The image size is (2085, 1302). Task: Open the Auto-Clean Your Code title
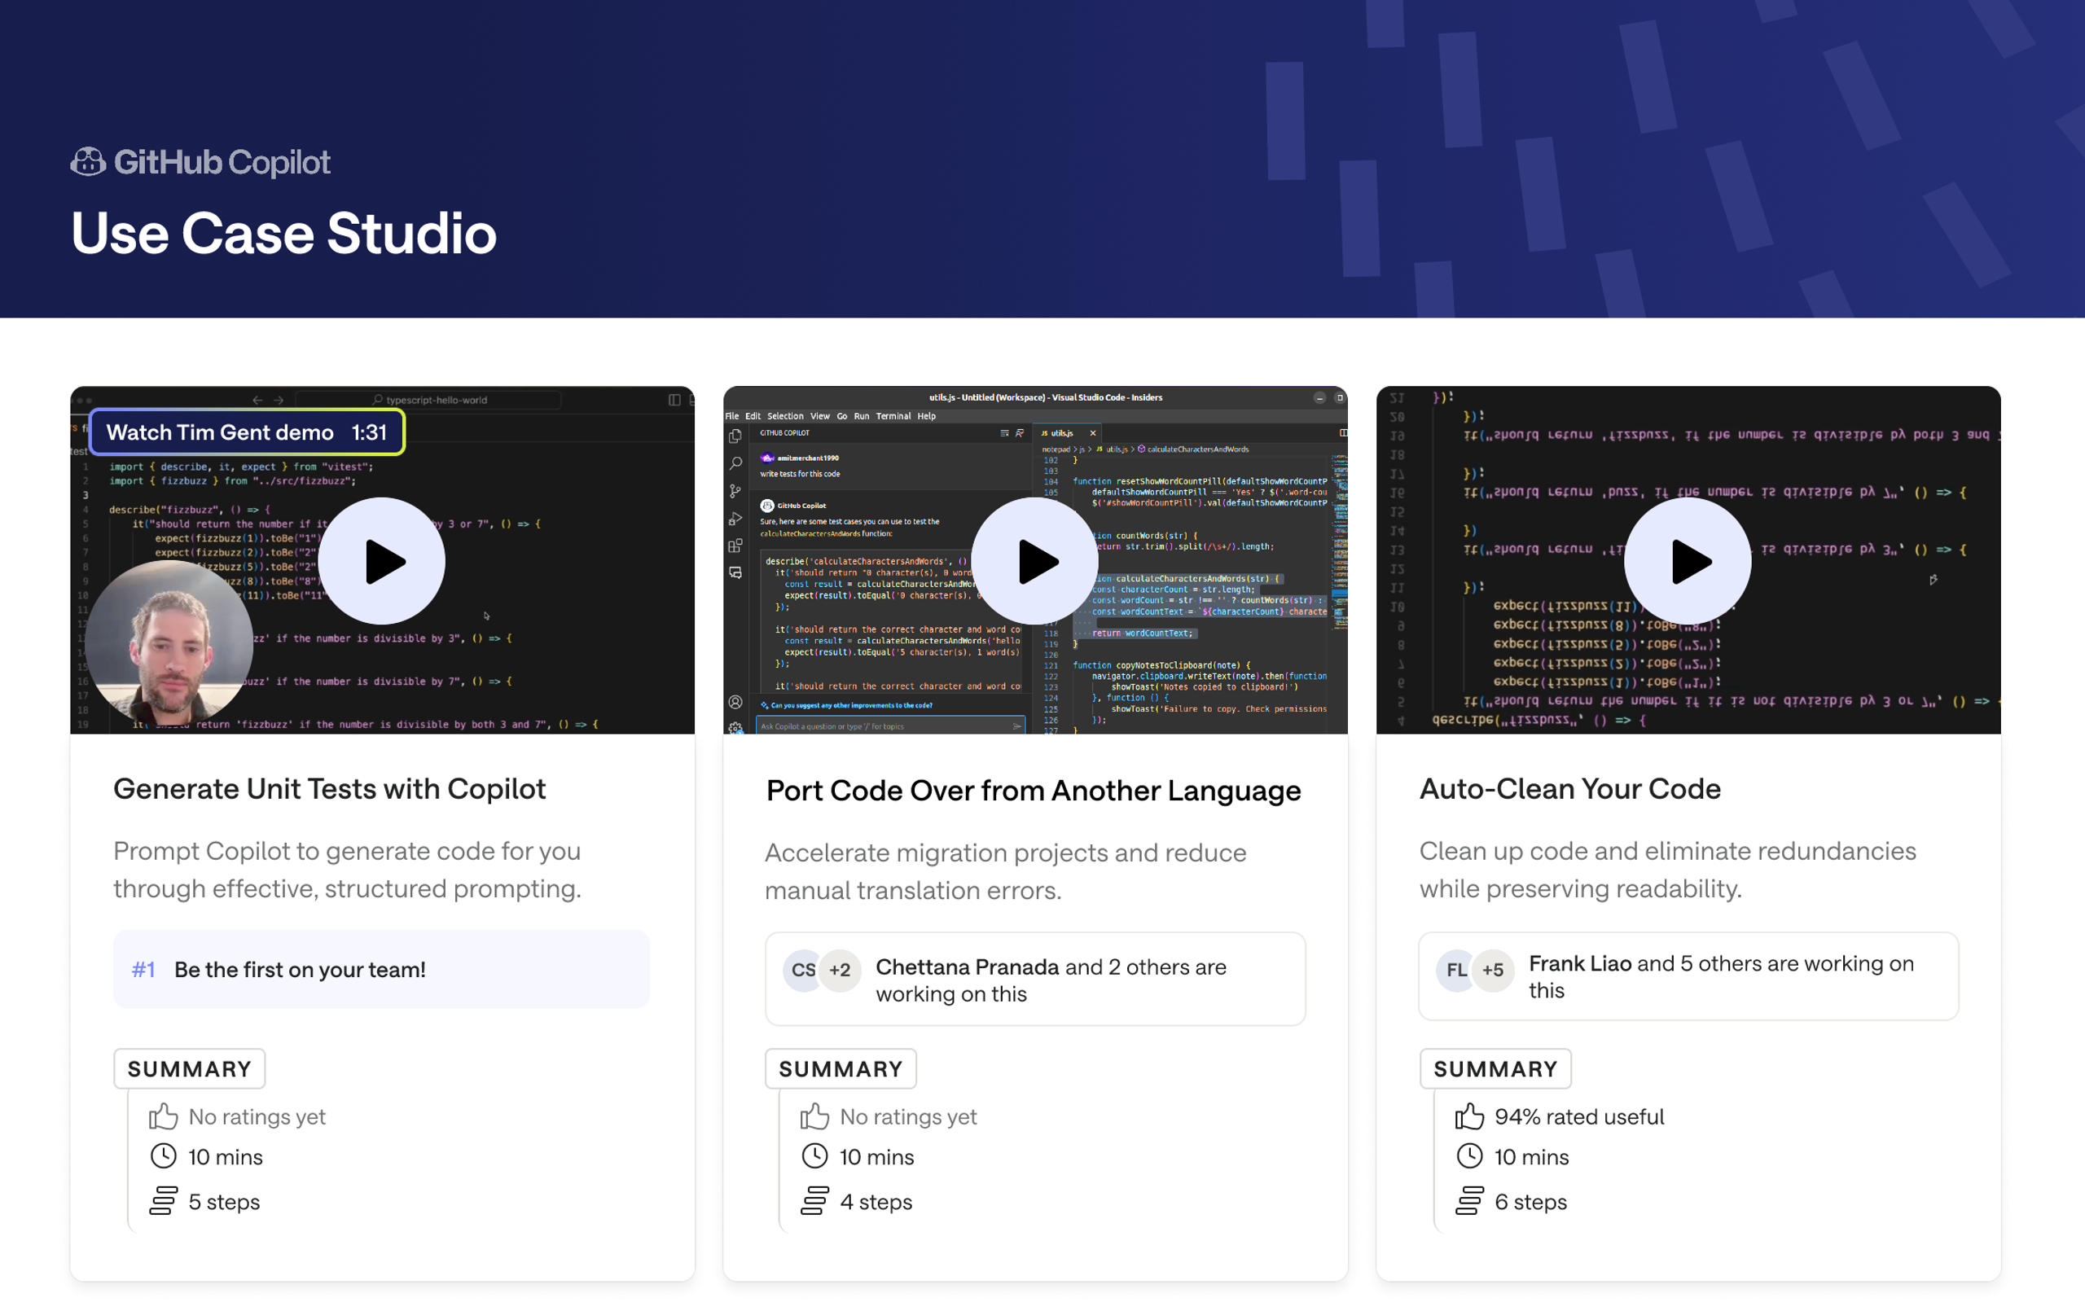tap(1569, 789)
